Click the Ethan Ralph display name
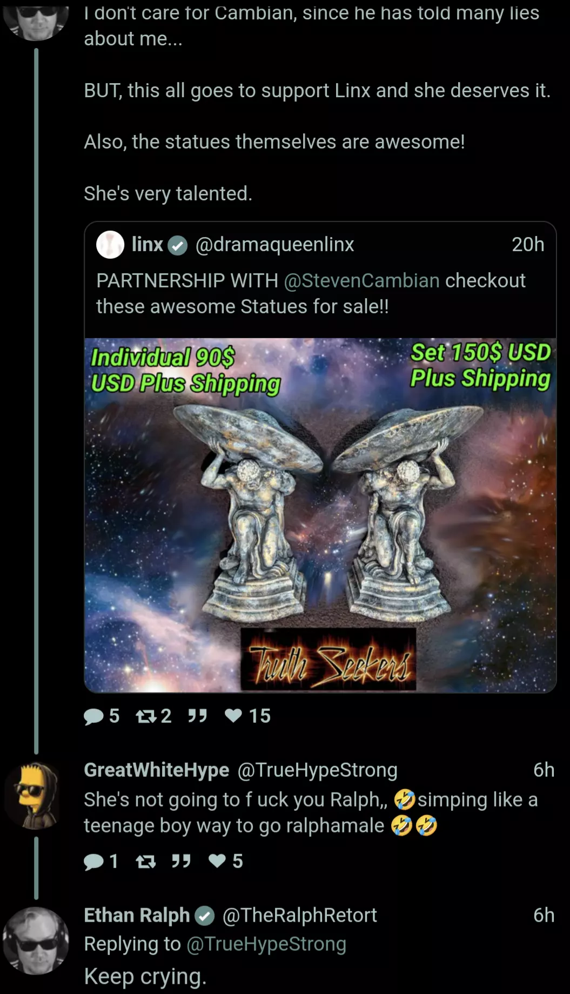 click(137, 915)
